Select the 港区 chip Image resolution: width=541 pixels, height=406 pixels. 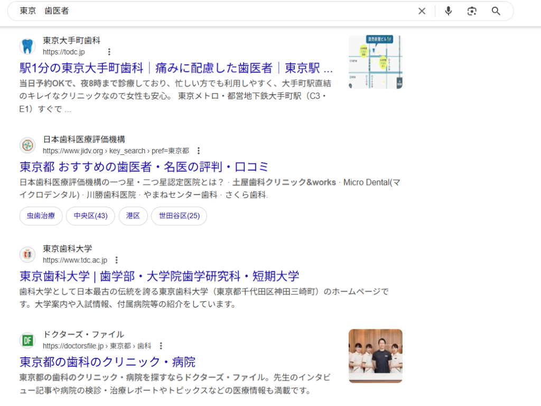click(133, 216)
